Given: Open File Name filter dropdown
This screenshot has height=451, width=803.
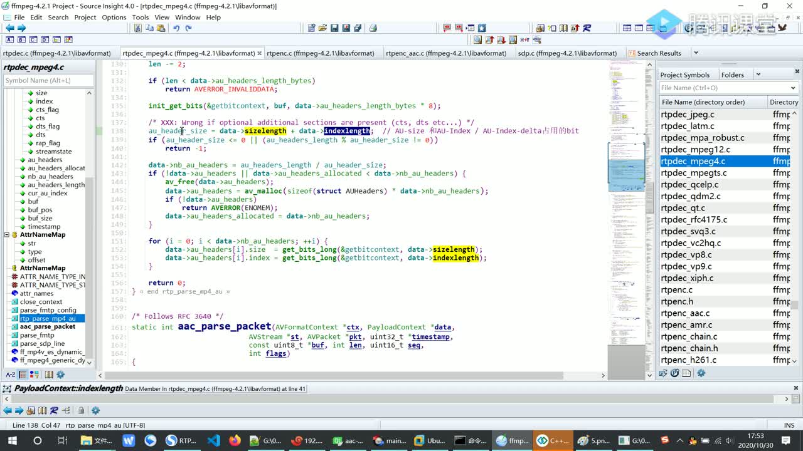Looking at the screenshot, I should [x=794, y=88].
